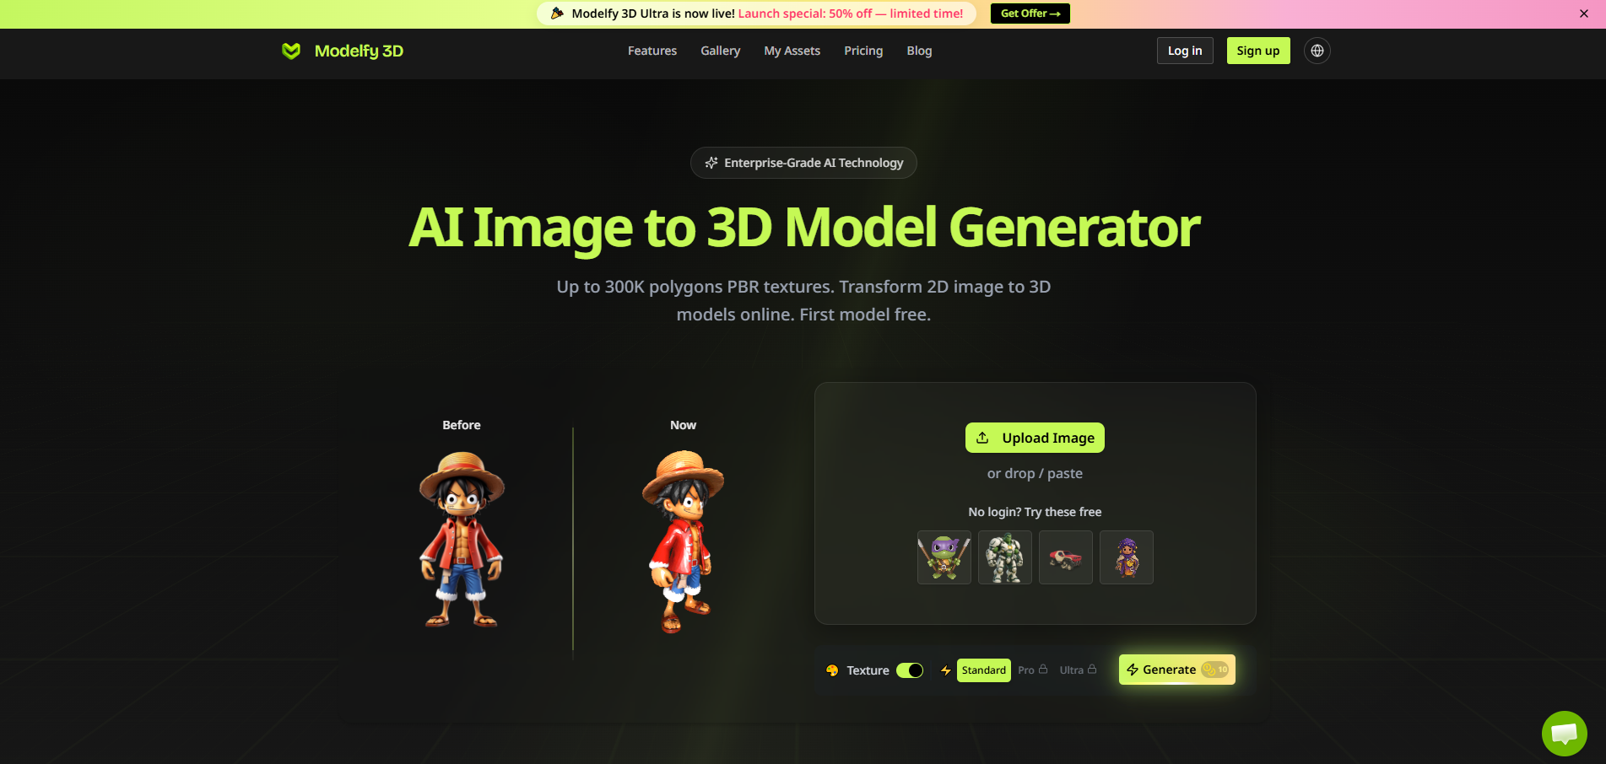
Task: Open the Features nav item
Action: click(x=652, y=51)
